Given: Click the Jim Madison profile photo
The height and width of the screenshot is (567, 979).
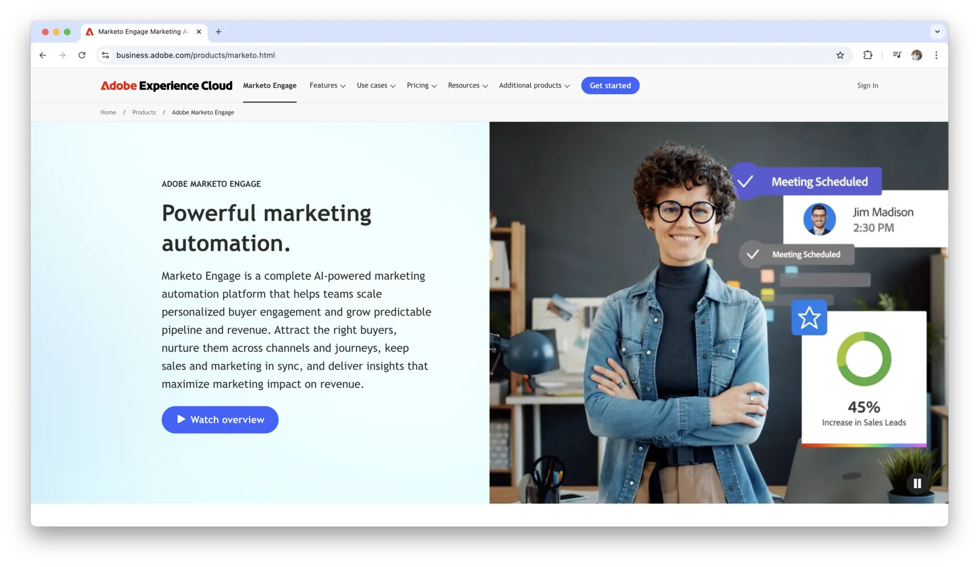Looking at the screenshot, I should (x=819, y=219).
